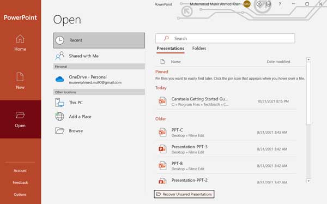Sort by Name column header
Viewport: 327px width, 204px height.
tap(176, 62)
